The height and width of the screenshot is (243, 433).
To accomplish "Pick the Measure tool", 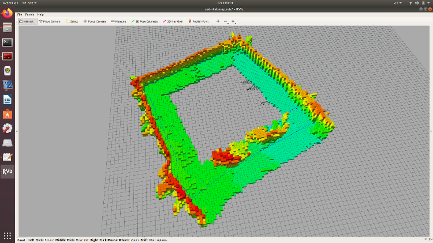I will point(118,21).
